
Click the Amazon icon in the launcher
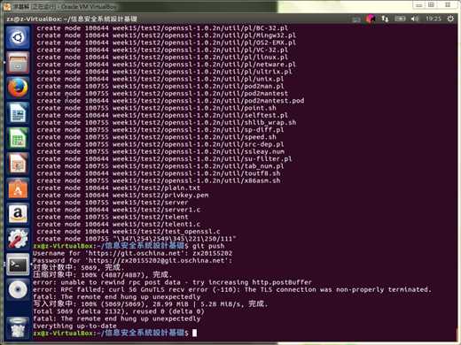click(18, 214)
